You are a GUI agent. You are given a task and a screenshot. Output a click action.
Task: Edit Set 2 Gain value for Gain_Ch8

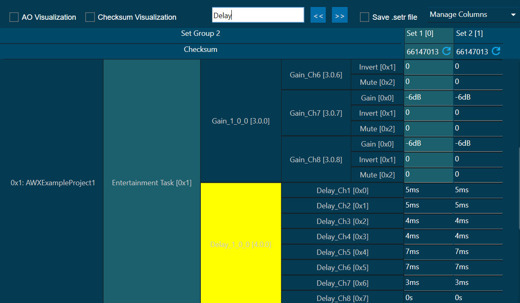[x=478, y=144]
